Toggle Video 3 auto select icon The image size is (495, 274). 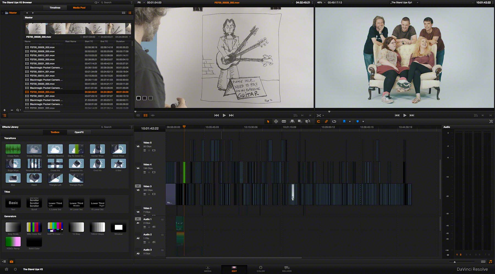pos(145,194)
